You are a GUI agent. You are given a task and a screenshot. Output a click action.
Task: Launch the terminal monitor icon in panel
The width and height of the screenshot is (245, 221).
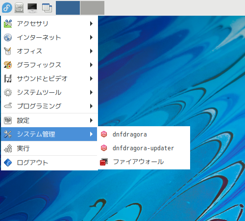pos(32,8)
